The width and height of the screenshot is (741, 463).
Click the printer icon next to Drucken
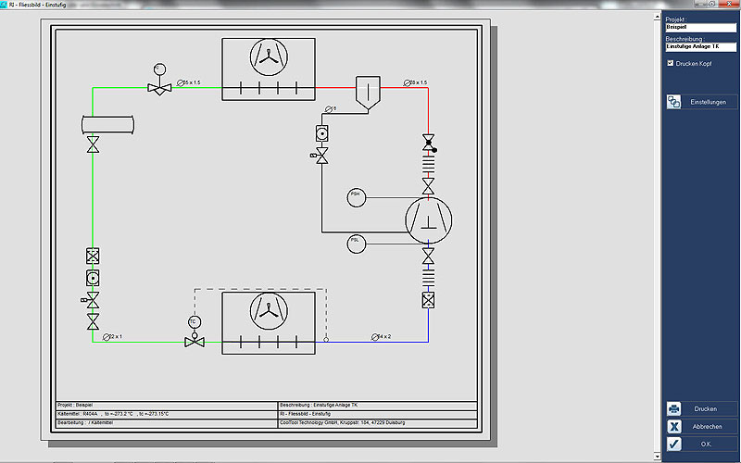pyautogui.click(x=674, y=408)
